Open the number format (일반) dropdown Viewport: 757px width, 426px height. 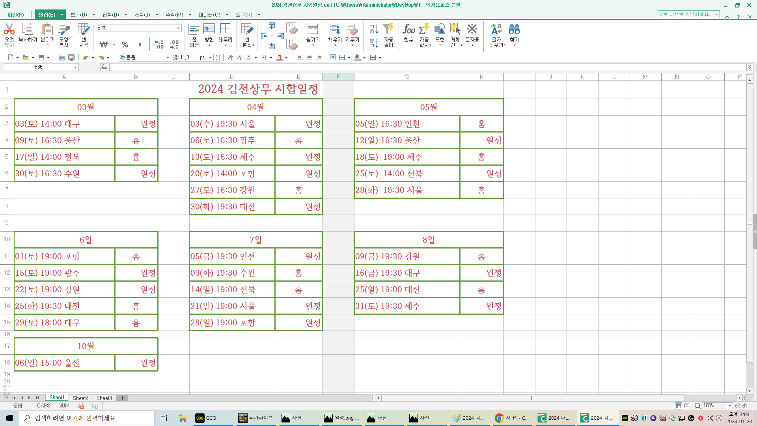tap(178, 28)
